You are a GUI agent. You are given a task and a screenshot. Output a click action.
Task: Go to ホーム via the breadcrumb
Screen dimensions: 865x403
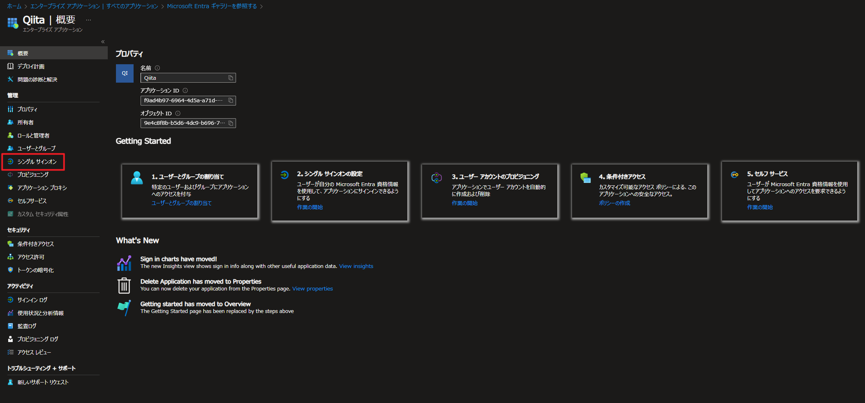14,6
